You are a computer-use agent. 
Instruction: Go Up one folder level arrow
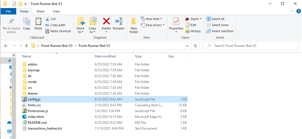pos(26,46)
